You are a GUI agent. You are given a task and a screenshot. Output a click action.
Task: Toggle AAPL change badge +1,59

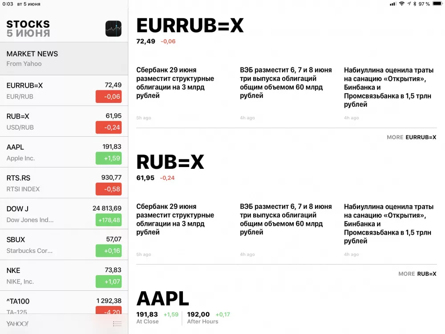point(109,158)
